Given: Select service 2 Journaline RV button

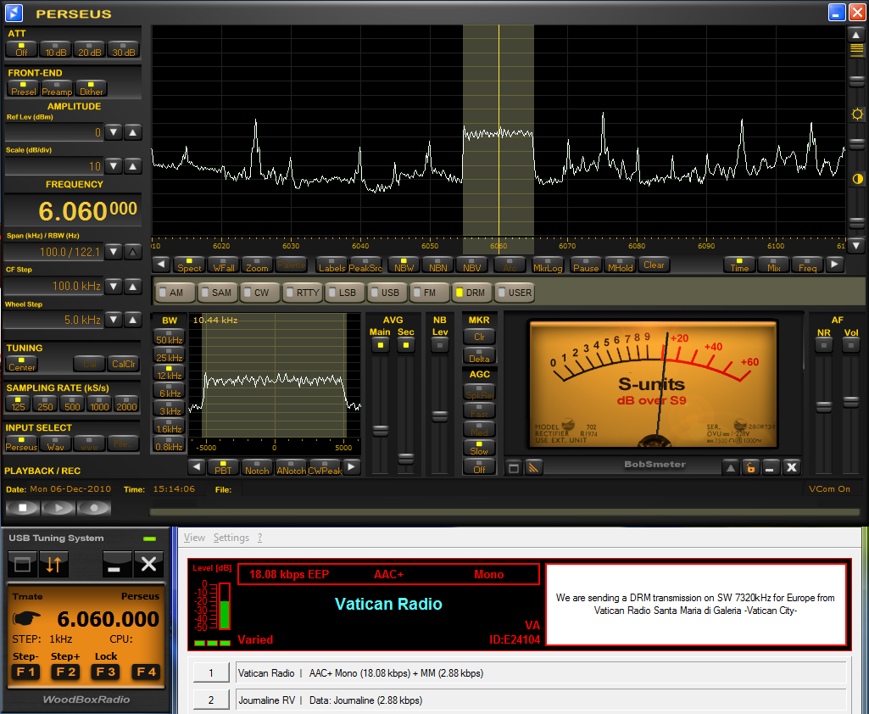Looking at the screenshot, I should [x=211, y=700].
